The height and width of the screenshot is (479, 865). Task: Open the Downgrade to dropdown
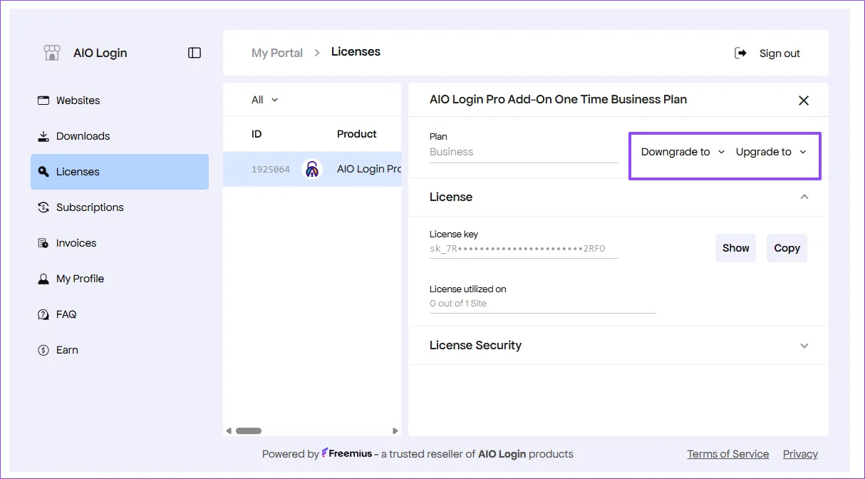(x=683, y=152)
